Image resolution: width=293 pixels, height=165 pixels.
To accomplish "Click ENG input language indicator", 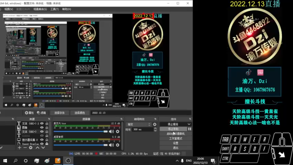I will tap(189, 161).
